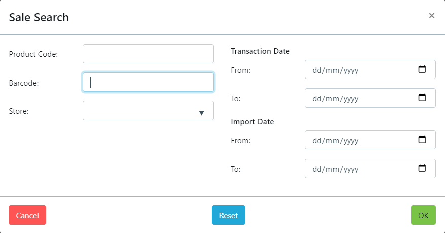
Task: Open calendar picker for Transaction Date To
Action: click(x=422, y=98)
